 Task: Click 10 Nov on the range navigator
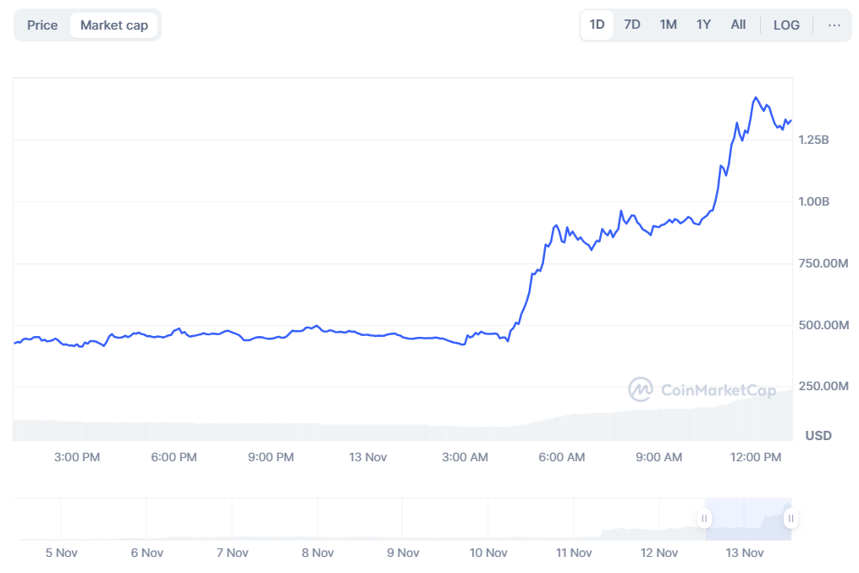(488, 553)
